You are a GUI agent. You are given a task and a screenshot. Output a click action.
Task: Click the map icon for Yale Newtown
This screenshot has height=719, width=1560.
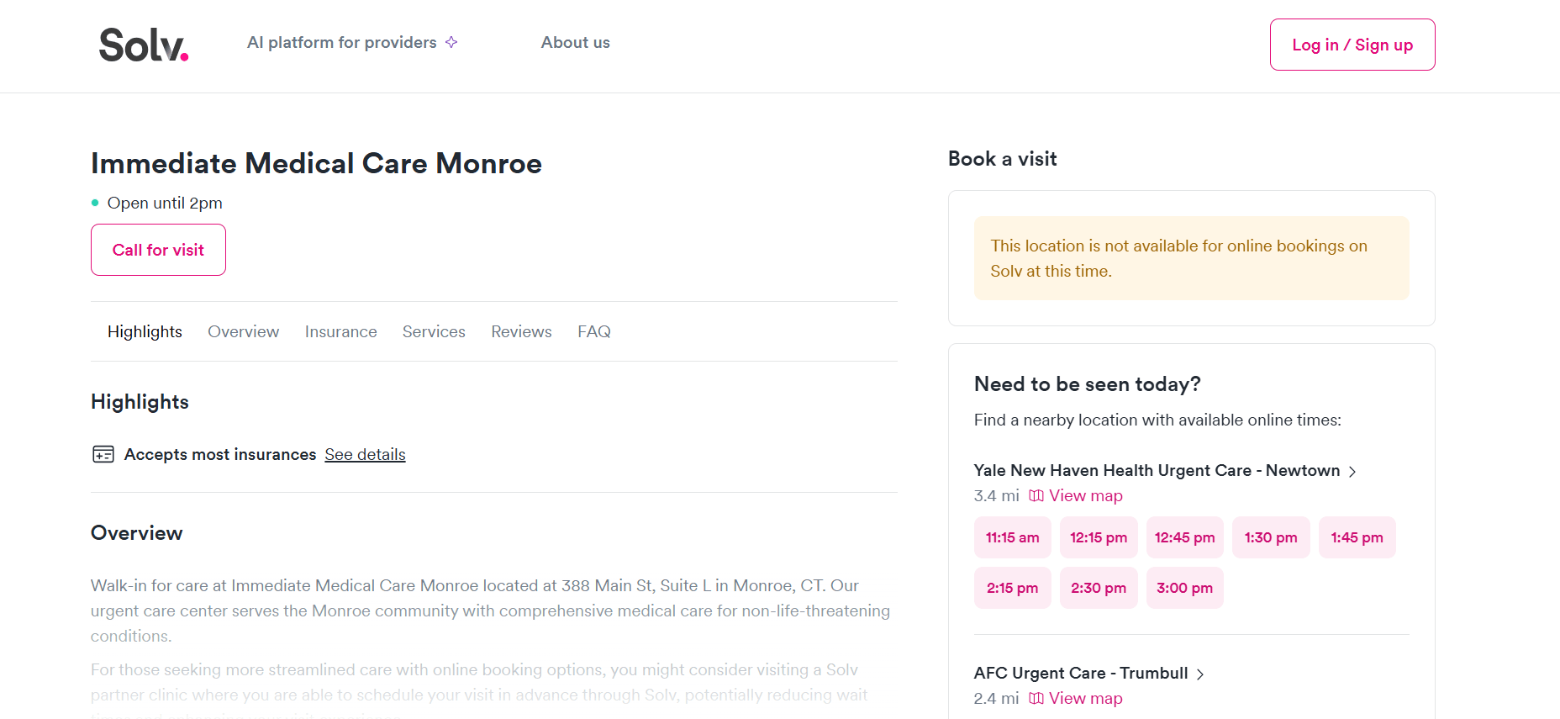pos(1036,495)
